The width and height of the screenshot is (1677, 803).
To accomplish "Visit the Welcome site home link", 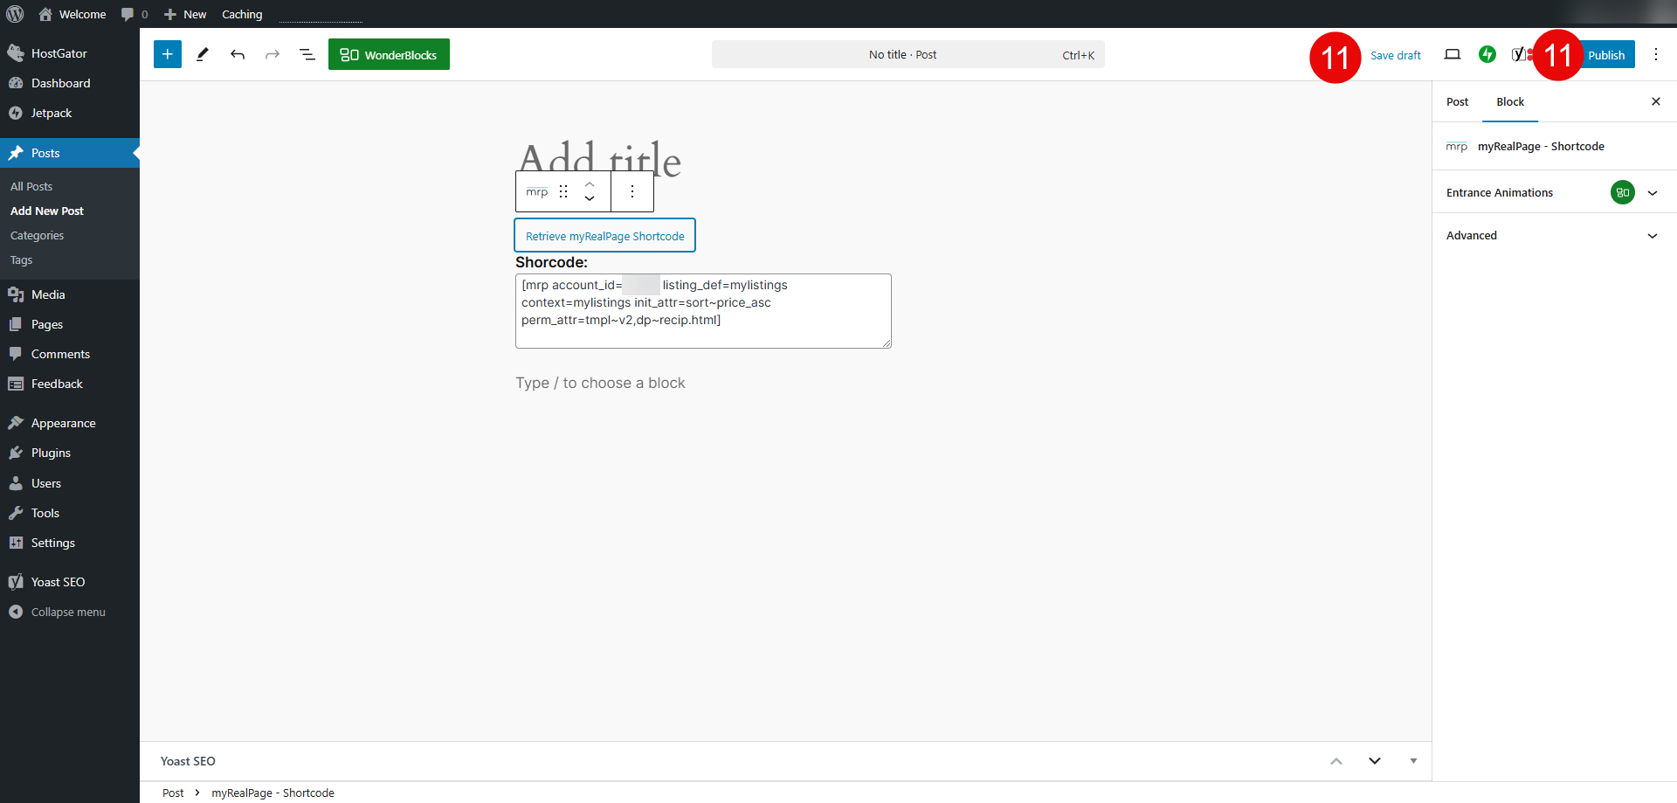I will pos(72,14).
